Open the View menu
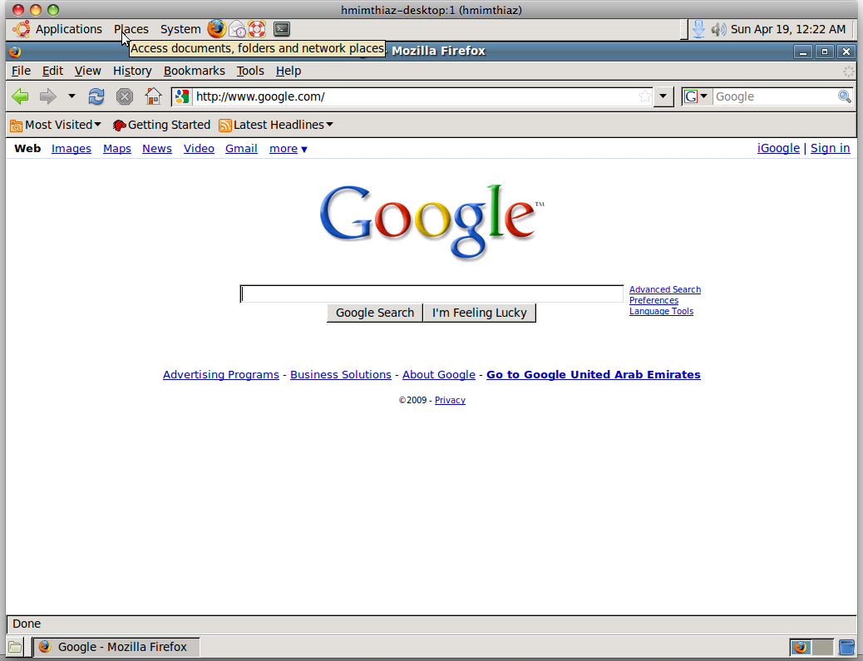The width and height of the screenshot is (863, 661). click(87, 71)
